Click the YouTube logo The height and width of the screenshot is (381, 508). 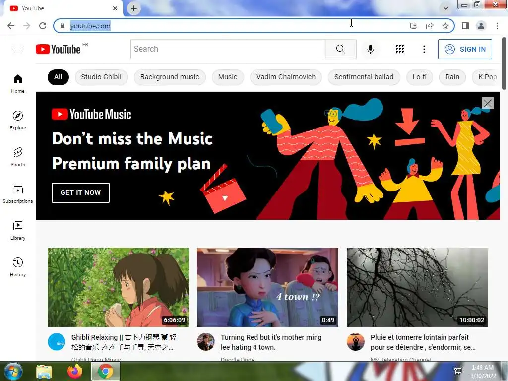[x=59, y=49]
